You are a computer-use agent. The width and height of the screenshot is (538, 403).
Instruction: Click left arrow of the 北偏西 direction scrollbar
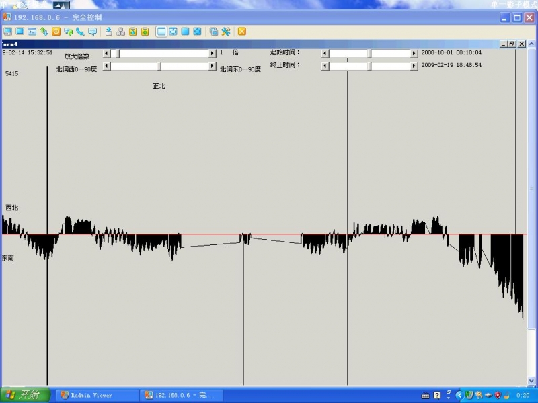pos(107,66)
